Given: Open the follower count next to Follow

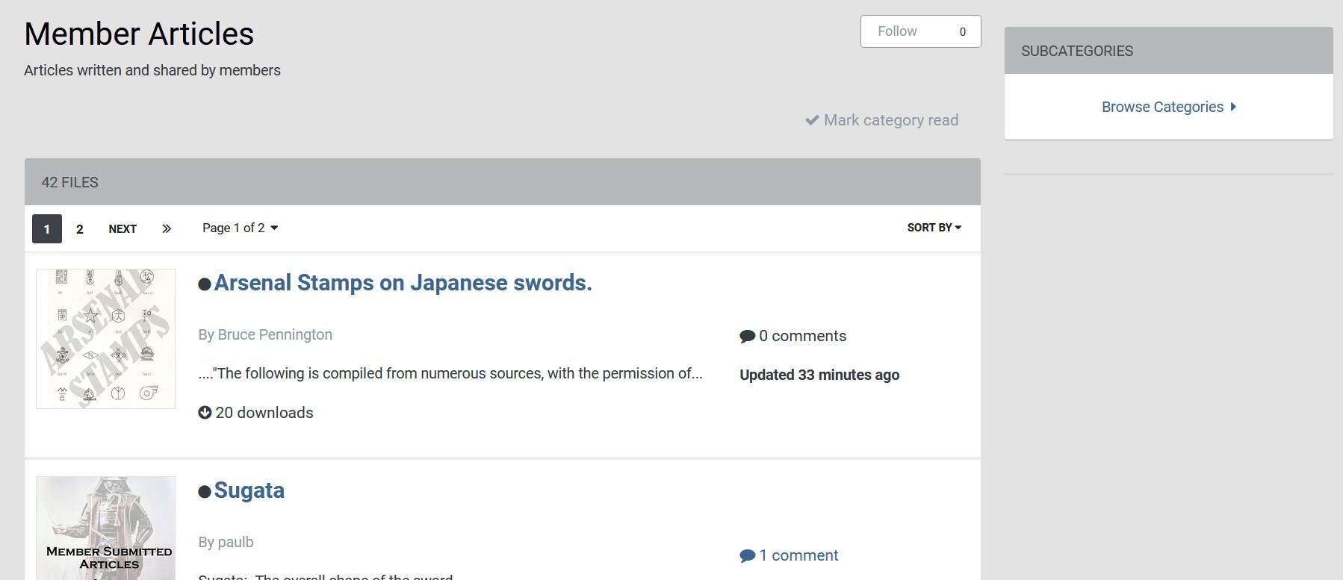Looking at the screenshot, I should pyautogui.click(x=962, y=31).
